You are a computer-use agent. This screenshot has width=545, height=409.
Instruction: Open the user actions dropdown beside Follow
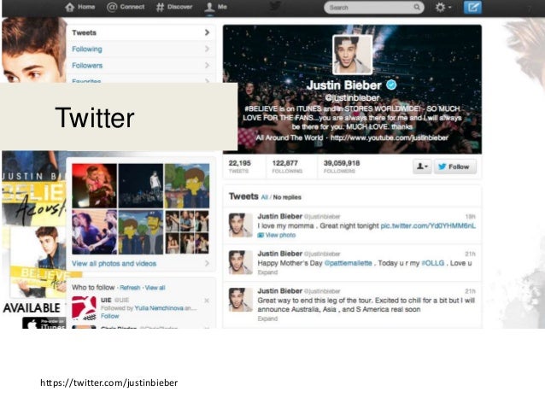[422, 167]
